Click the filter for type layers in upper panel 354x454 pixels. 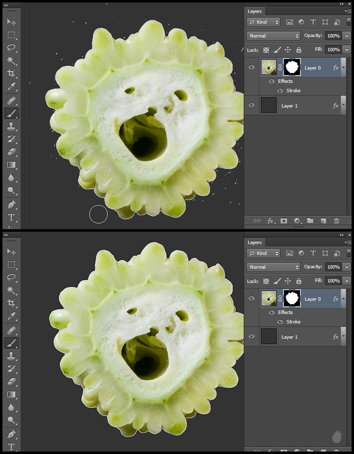[x=313, y=22]
